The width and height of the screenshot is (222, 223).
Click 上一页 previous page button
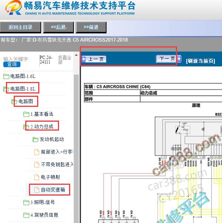94,59
